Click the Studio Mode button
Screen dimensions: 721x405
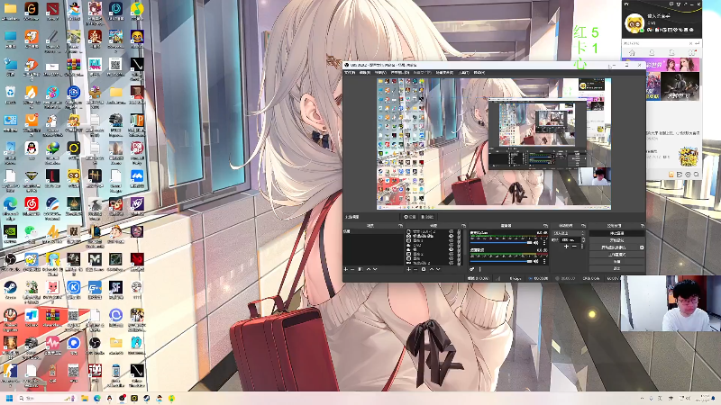tap(617, 255)
